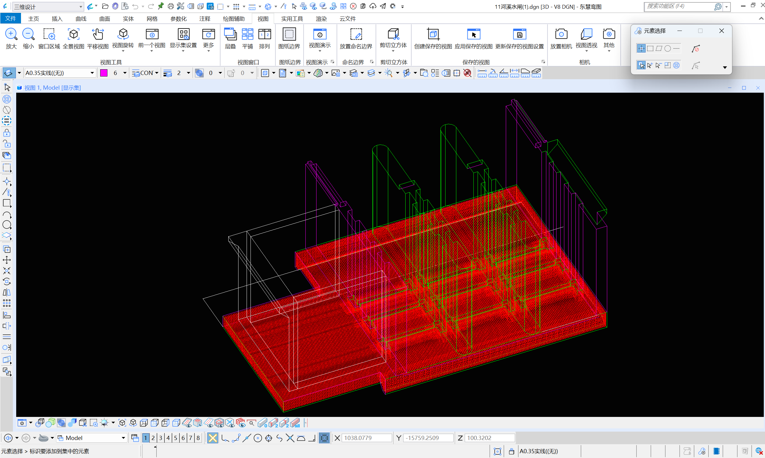Image resolution: width=765 pixels, height=458 pixels.
Task: Switch to the 曲面 ribbon tab
Action: point(105,19)
